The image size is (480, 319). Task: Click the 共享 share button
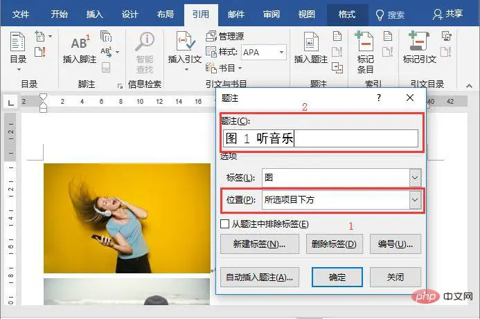pyautogui.click(x=447, y=14)
